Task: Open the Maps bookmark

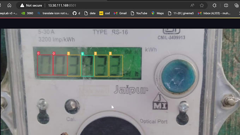Action: pyautogui.click(x=157, y=13)
